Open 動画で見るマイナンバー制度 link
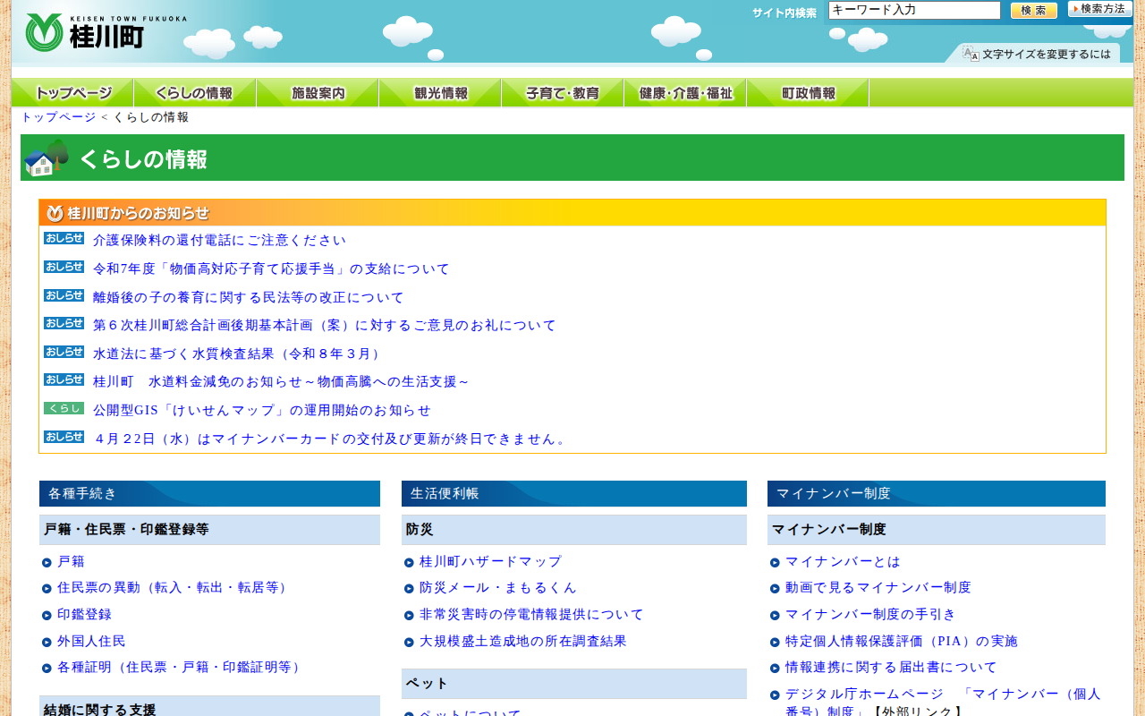This screenshot has width=1145, height=716. coord(878,588)
